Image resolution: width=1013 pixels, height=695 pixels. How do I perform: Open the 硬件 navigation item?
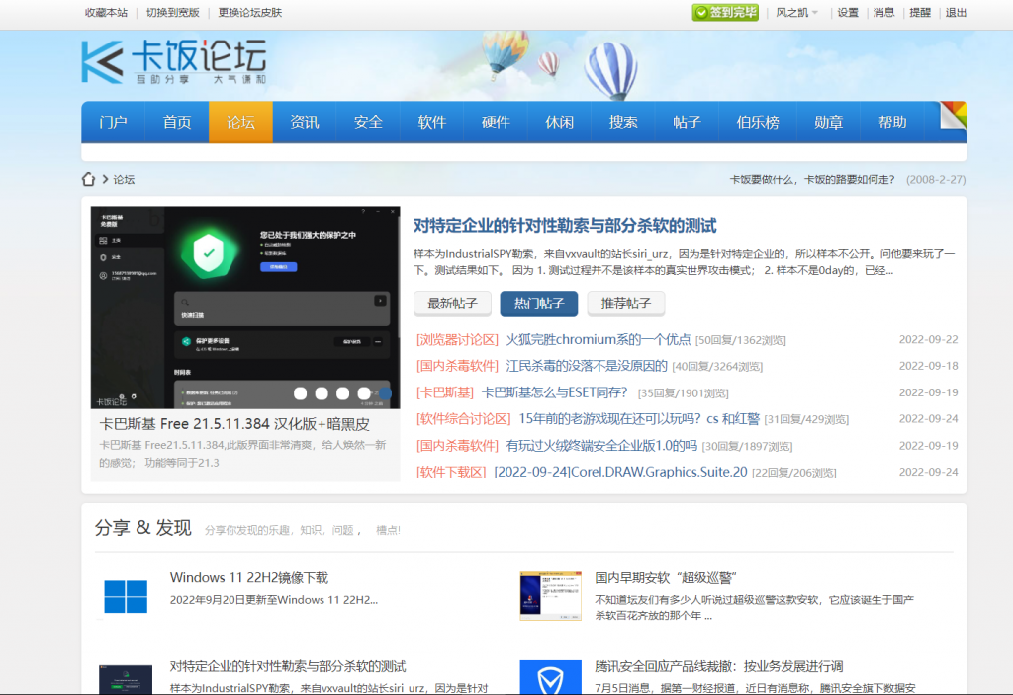[x=496, y=122]
